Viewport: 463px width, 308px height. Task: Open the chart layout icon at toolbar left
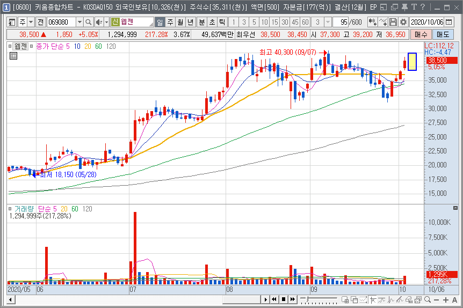coord(12,22)
